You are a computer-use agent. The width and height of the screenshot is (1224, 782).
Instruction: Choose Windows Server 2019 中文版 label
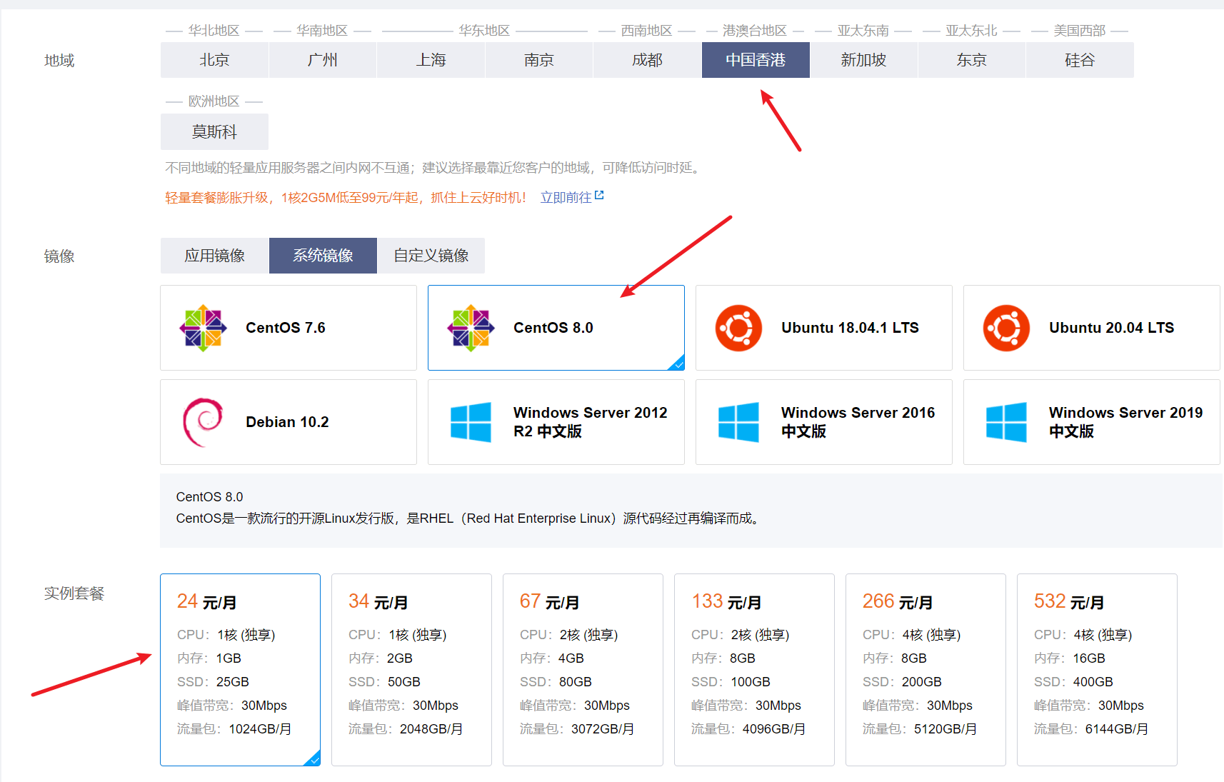pos(1125,422)
